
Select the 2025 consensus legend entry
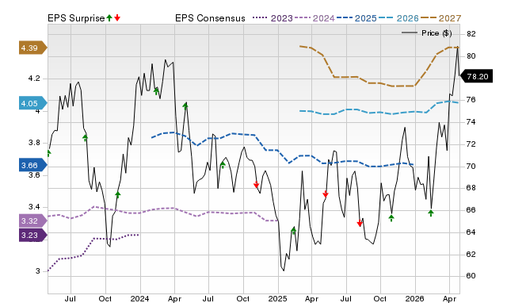pyautogui.click(x=356, y=18)
